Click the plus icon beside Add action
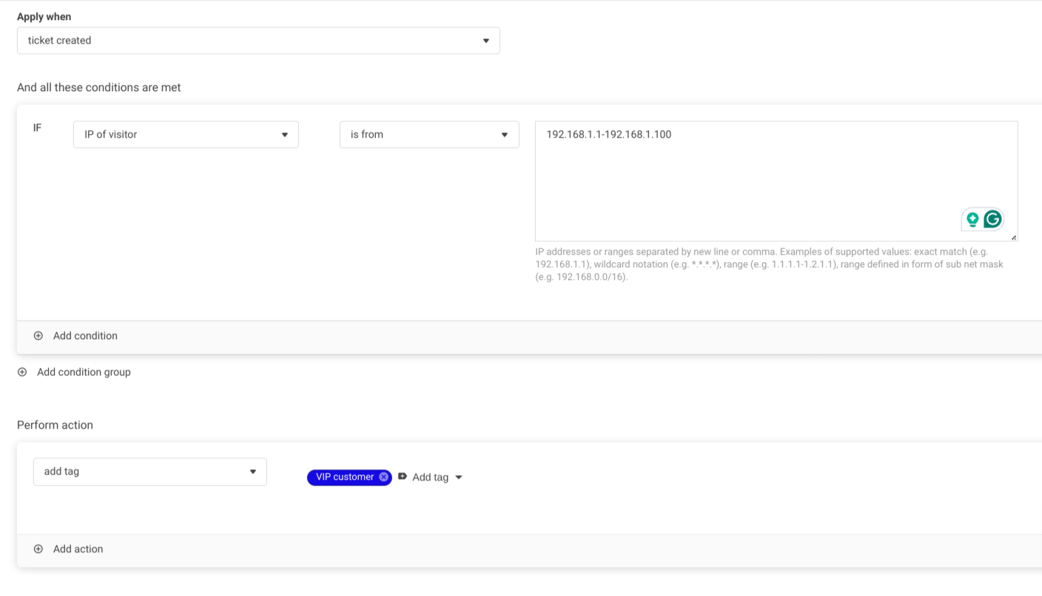 [38, 549]
